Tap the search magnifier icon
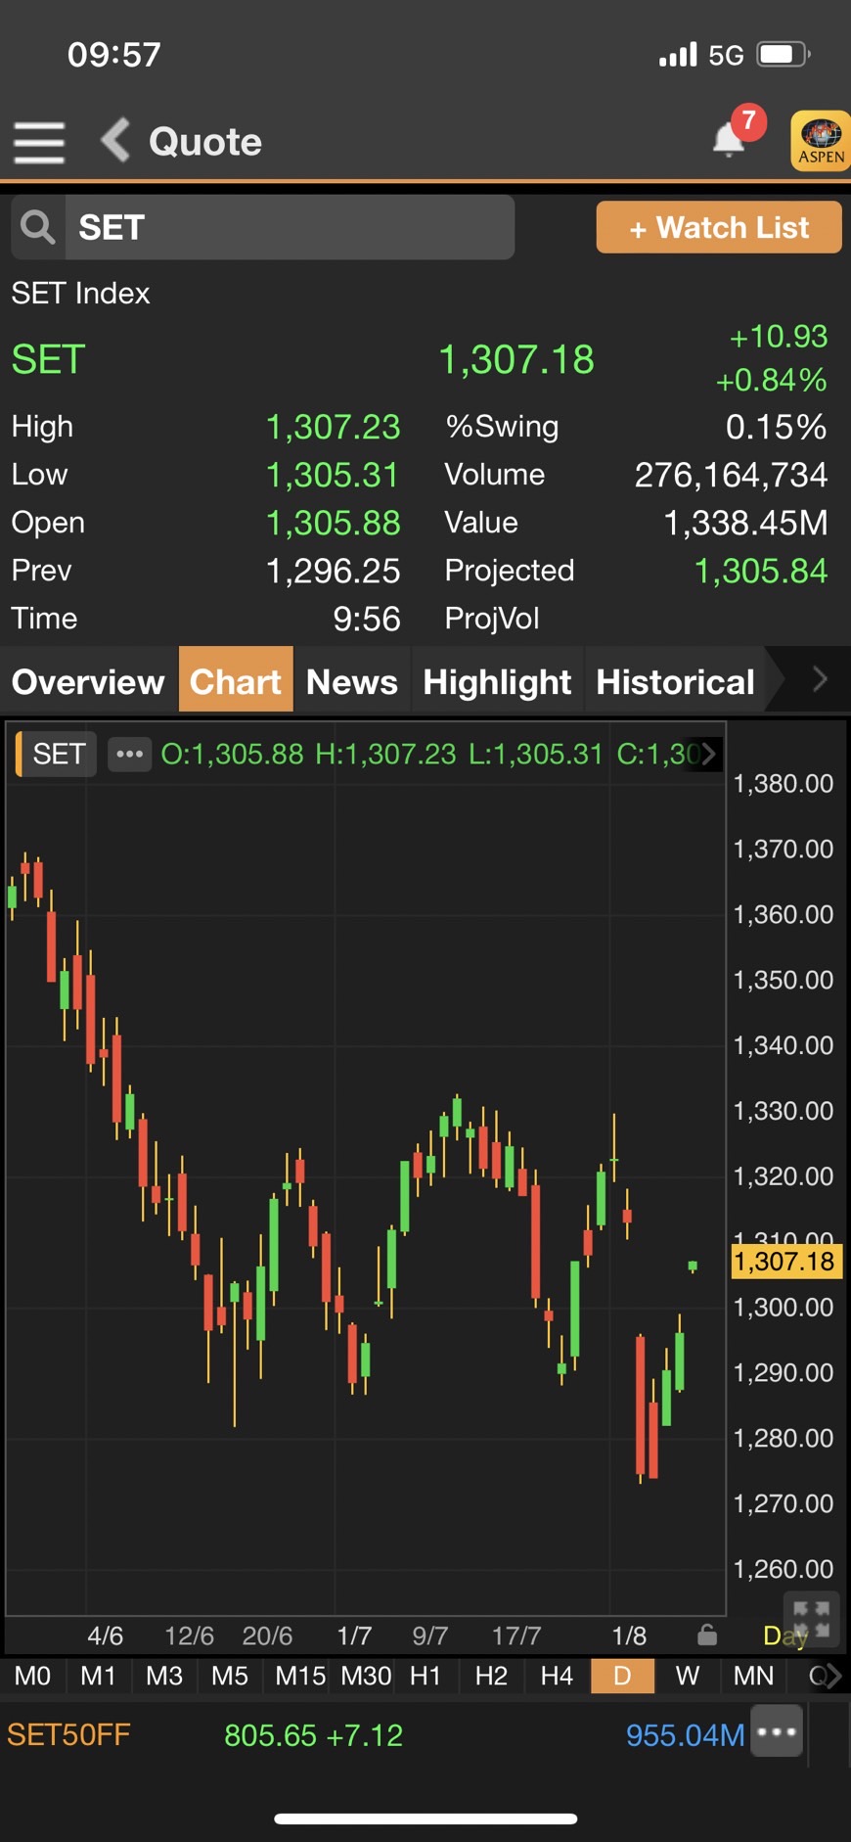 coord(38,227)
